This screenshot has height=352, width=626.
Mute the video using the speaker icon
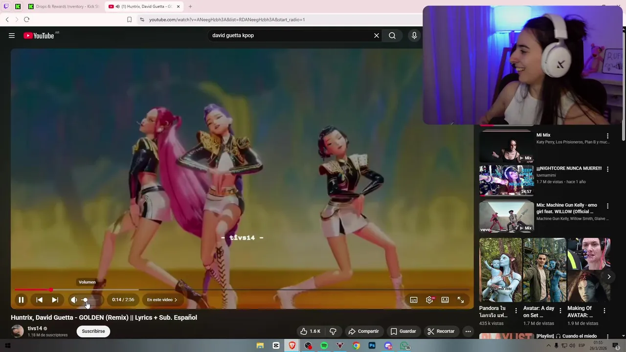(x=74, y=300)
